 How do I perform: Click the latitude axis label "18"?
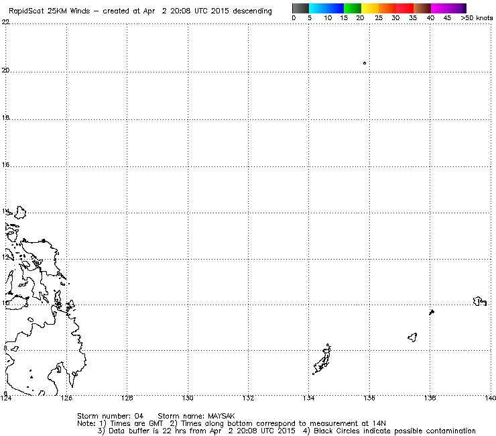pyautogui.click(x=5, y=118)
